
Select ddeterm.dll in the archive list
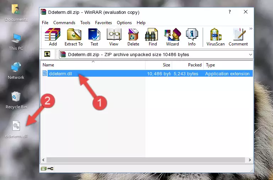pos(60,73)
